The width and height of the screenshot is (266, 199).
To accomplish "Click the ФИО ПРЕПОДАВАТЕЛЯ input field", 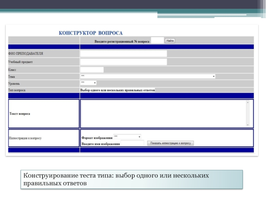I will click(123, 53).
